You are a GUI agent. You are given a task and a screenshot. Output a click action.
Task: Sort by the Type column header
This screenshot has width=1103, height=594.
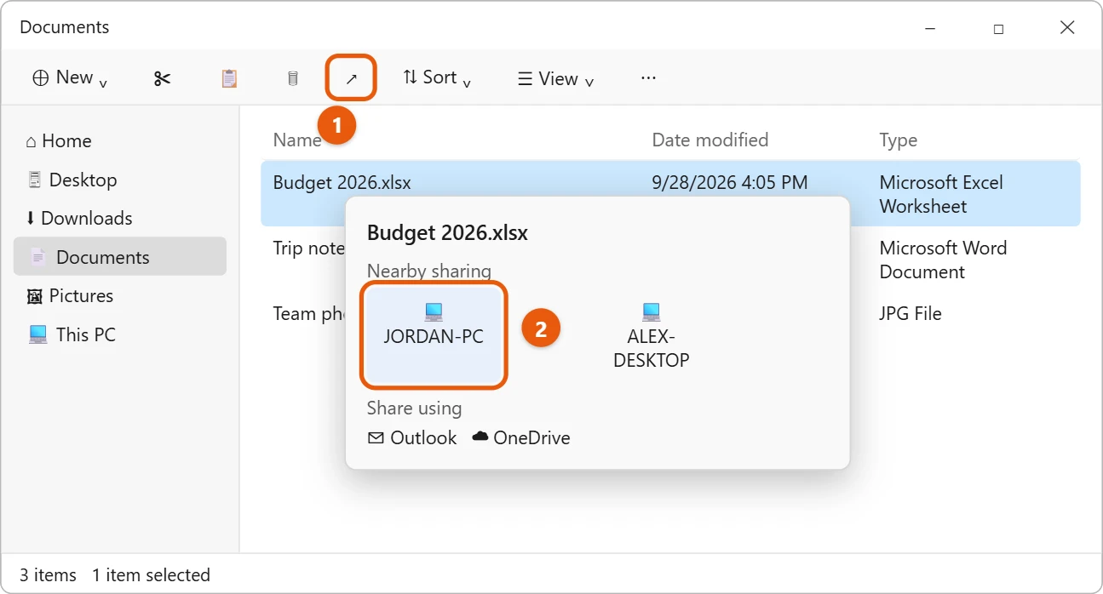899,140
